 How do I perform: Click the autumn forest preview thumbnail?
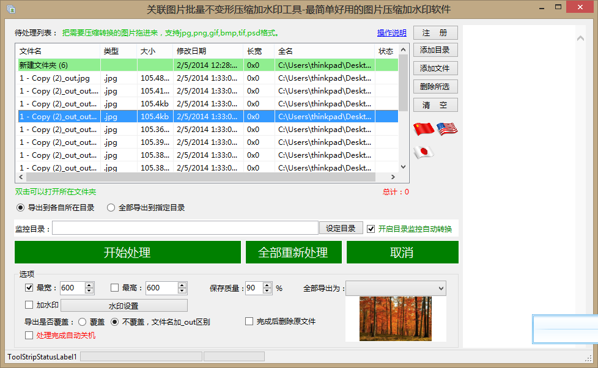pyautogui.click(x=396, y=319)
